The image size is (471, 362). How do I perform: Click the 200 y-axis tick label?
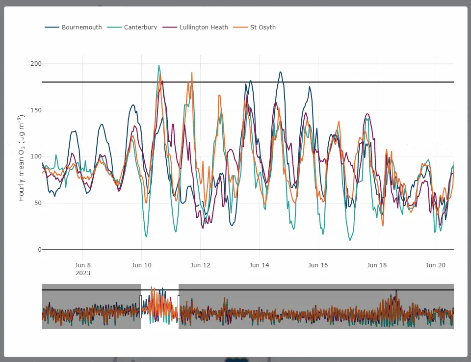36,64
